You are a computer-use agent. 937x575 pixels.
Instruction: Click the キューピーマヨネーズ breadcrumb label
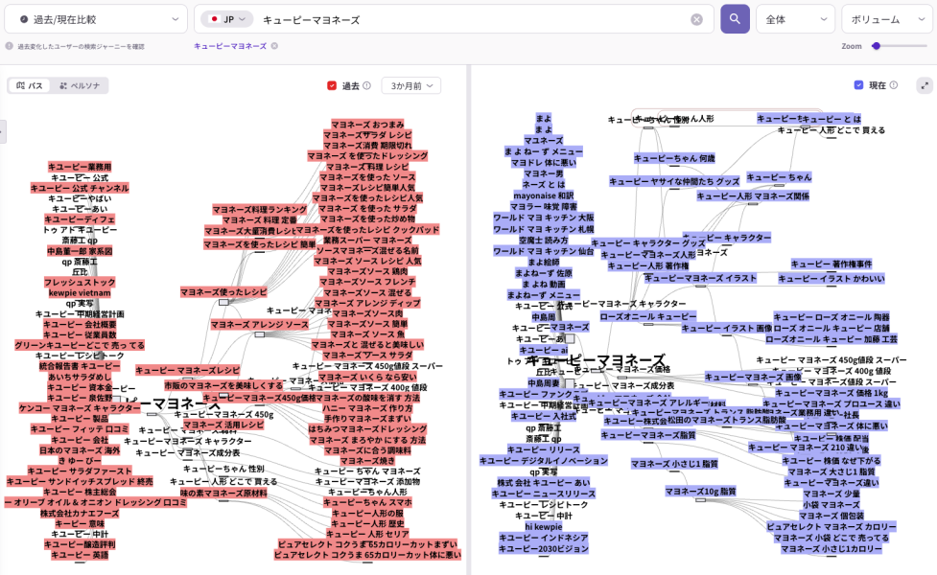click(x=230, y=43)
